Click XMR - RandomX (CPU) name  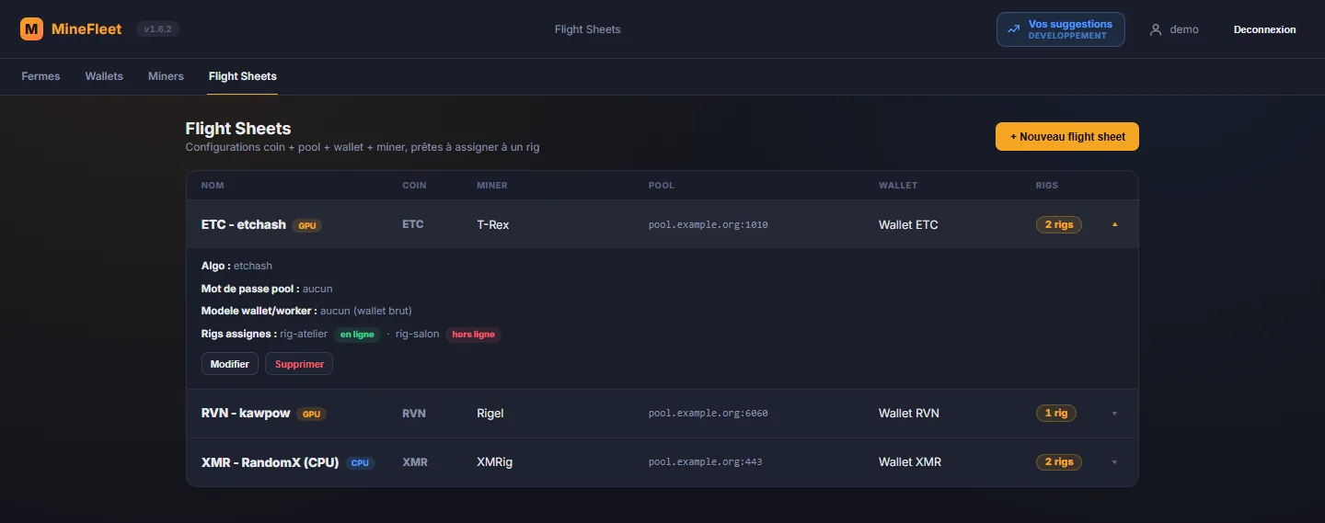271,462
